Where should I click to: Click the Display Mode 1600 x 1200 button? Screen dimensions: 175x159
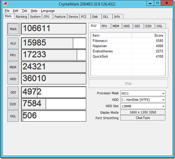point(143,112)
